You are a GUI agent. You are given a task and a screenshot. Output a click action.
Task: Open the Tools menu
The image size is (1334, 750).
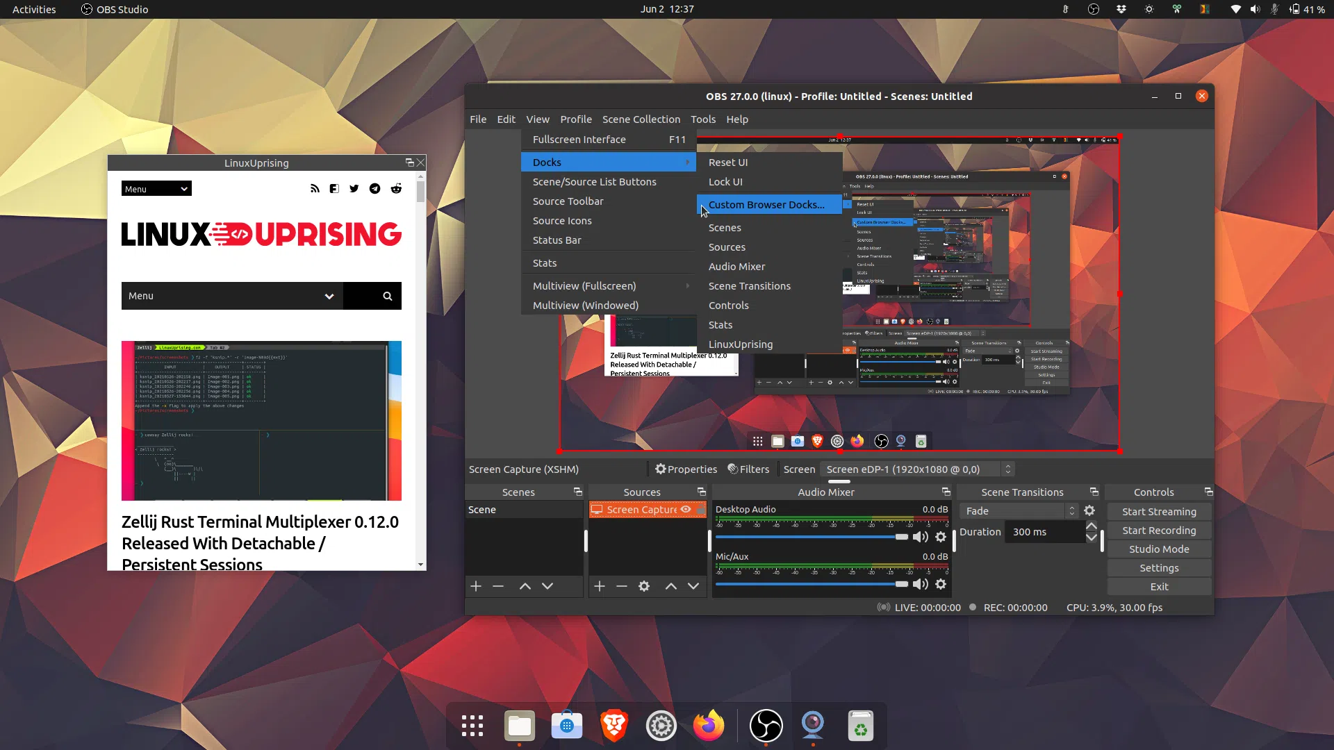click(x=702, y=119)
